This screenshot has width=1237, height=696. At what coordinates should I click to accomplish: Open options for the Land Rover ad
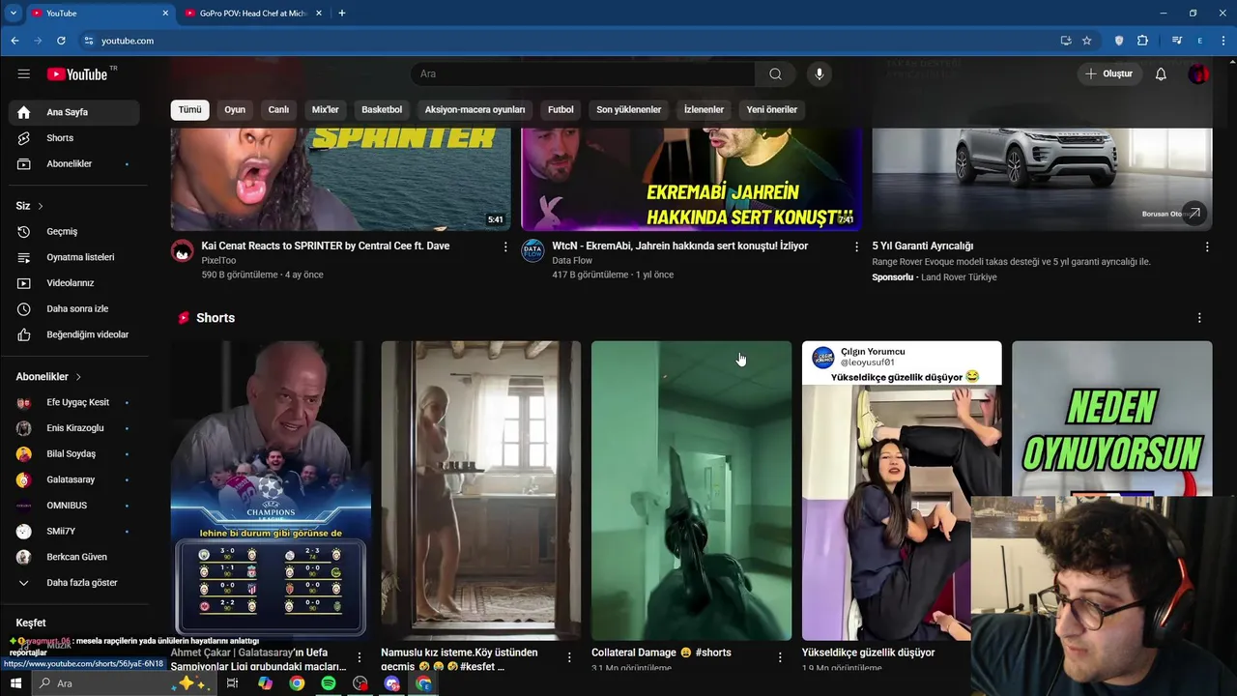coord(1206,247)
